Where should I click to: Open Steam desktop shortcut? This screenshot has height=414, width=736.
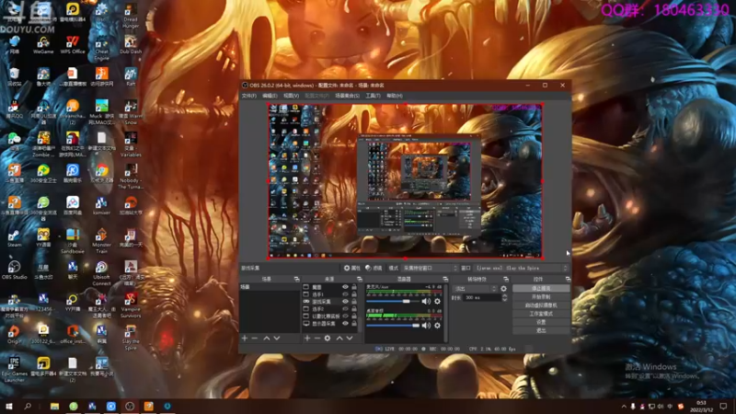click(x=14, y=238)
